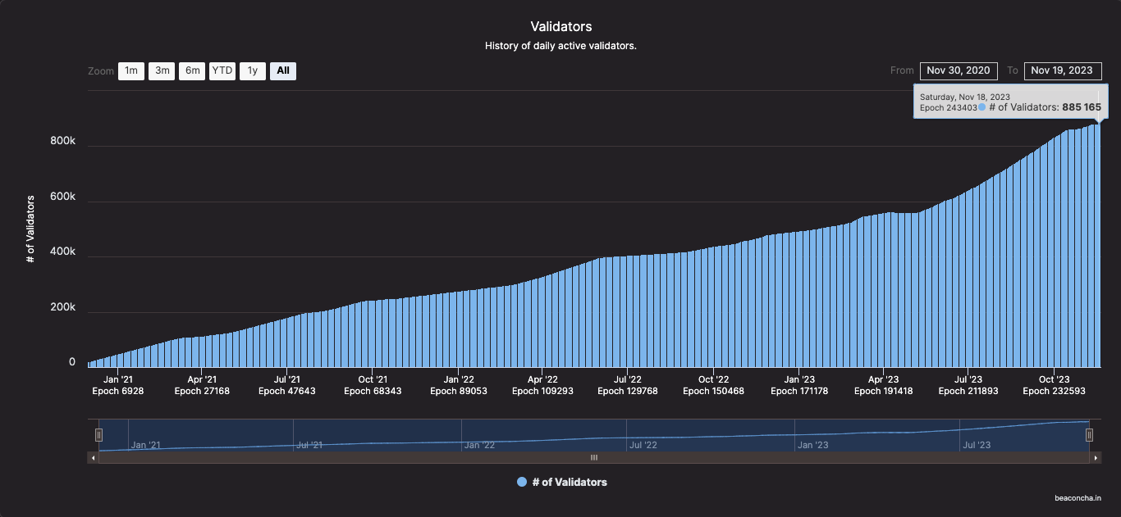1121x517 pixels.
Task: Click the scrollbar center grip handle
Action: point(593,457)
